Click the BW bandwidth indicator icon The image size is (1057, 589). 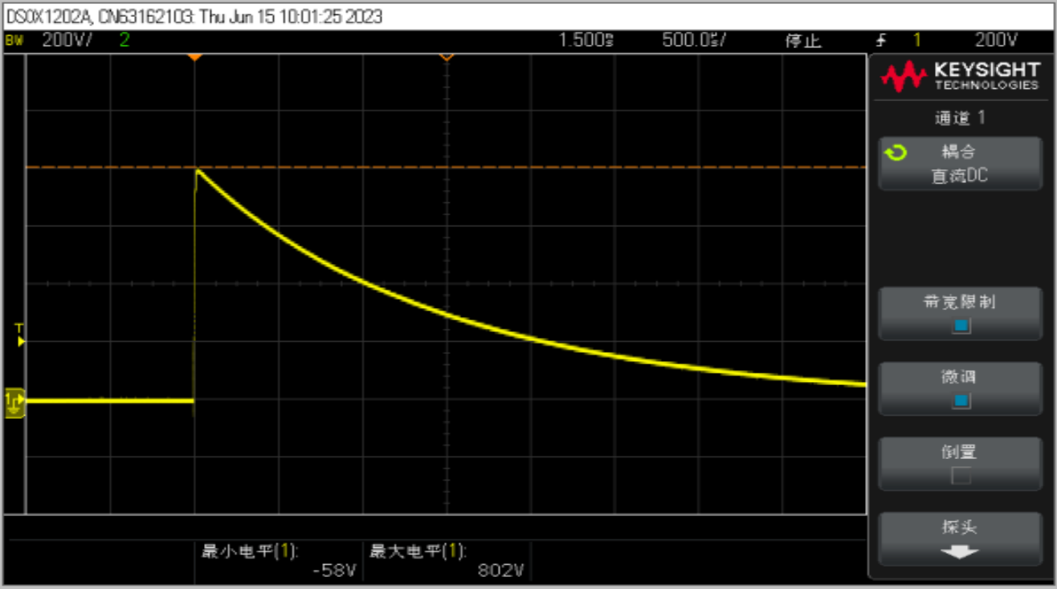[x=14, y=40]
